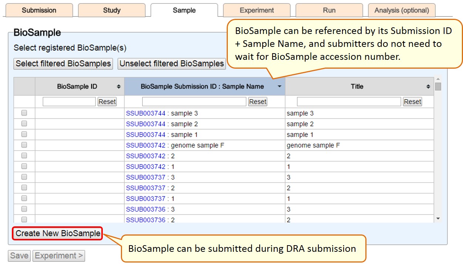Open the SSUB003742 link for sample 2
463x264 pixels.
(x=146, y=156)
